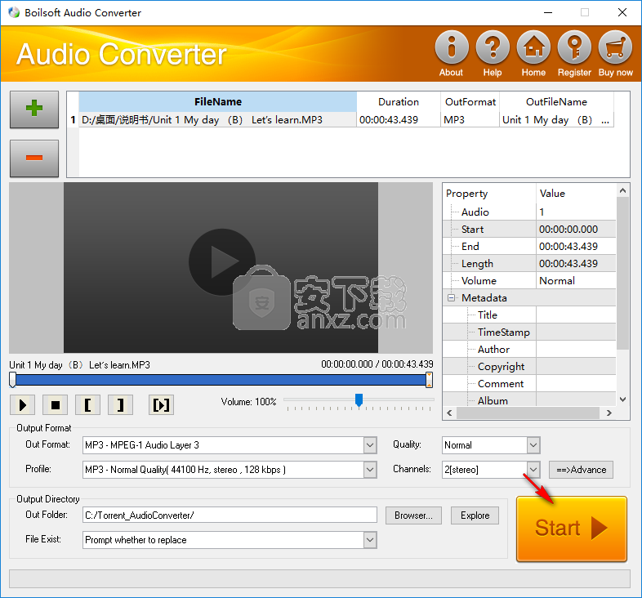Click the Browser... button
The image size is (642, 598).
[413, 515]
